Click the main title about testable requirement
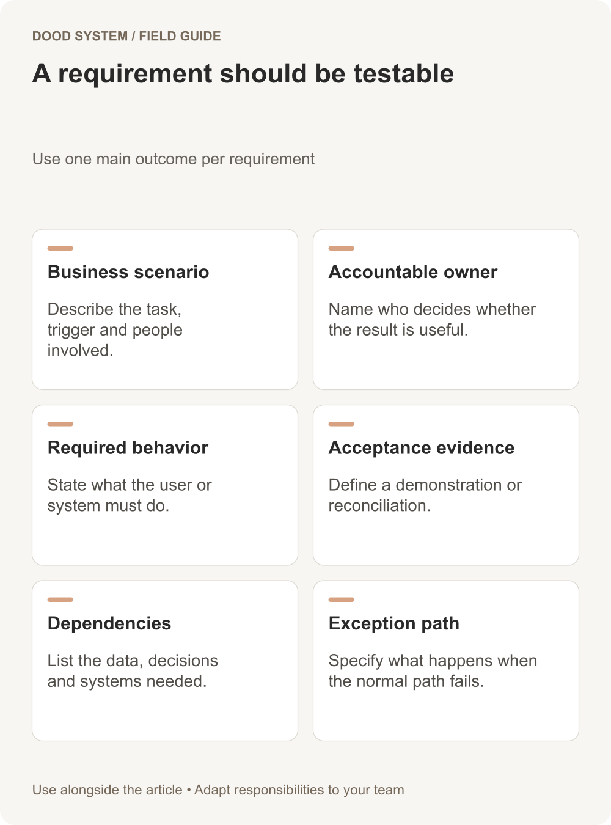611x825 pixels. [x=243, y=74]
